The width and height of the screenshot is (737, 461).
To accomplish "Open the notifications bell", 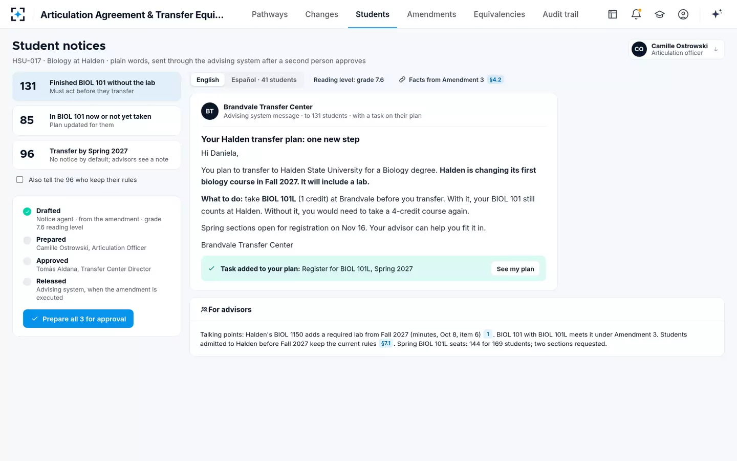I will pyautogui.click(x=636, y=14).
